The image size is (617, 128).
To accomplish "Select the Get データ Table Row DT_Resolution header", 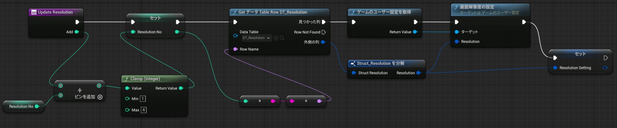I will tap(272, 12).
